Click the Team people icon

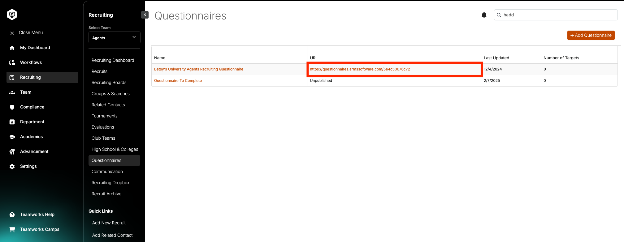click(x=12, y=92)
